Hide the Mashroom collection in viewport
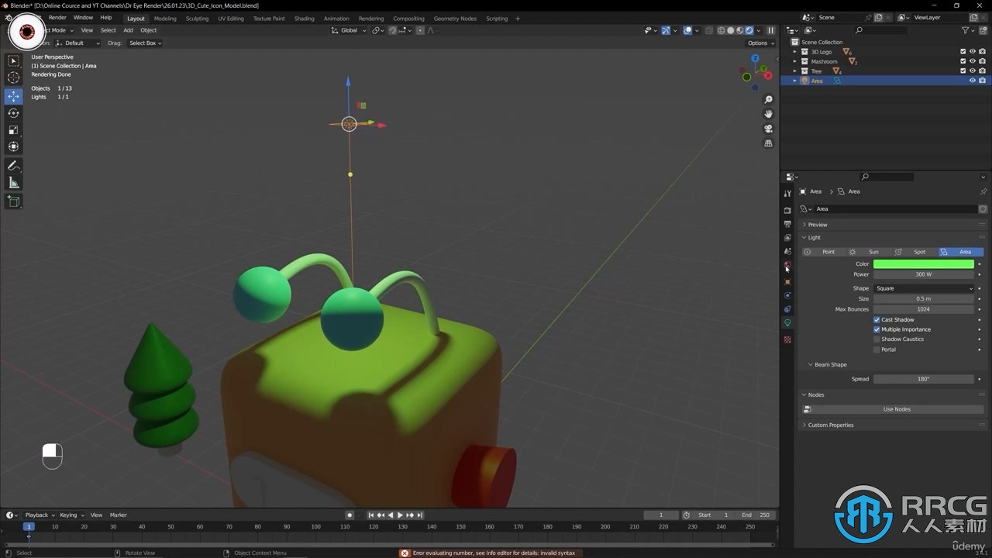This screenshot has height=558, width=992. tap(973, 61)
